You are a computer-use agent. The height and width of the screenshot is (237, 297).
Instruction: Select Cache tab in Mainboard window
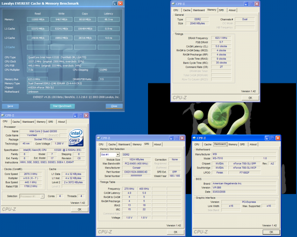208,144
